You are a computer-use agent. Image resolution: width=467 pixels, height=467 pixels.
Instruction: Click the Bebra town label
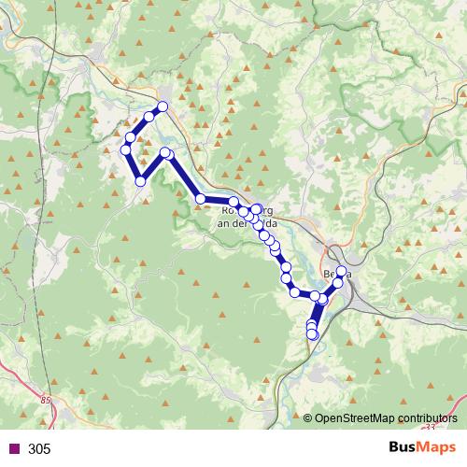(x=337, y=274)
